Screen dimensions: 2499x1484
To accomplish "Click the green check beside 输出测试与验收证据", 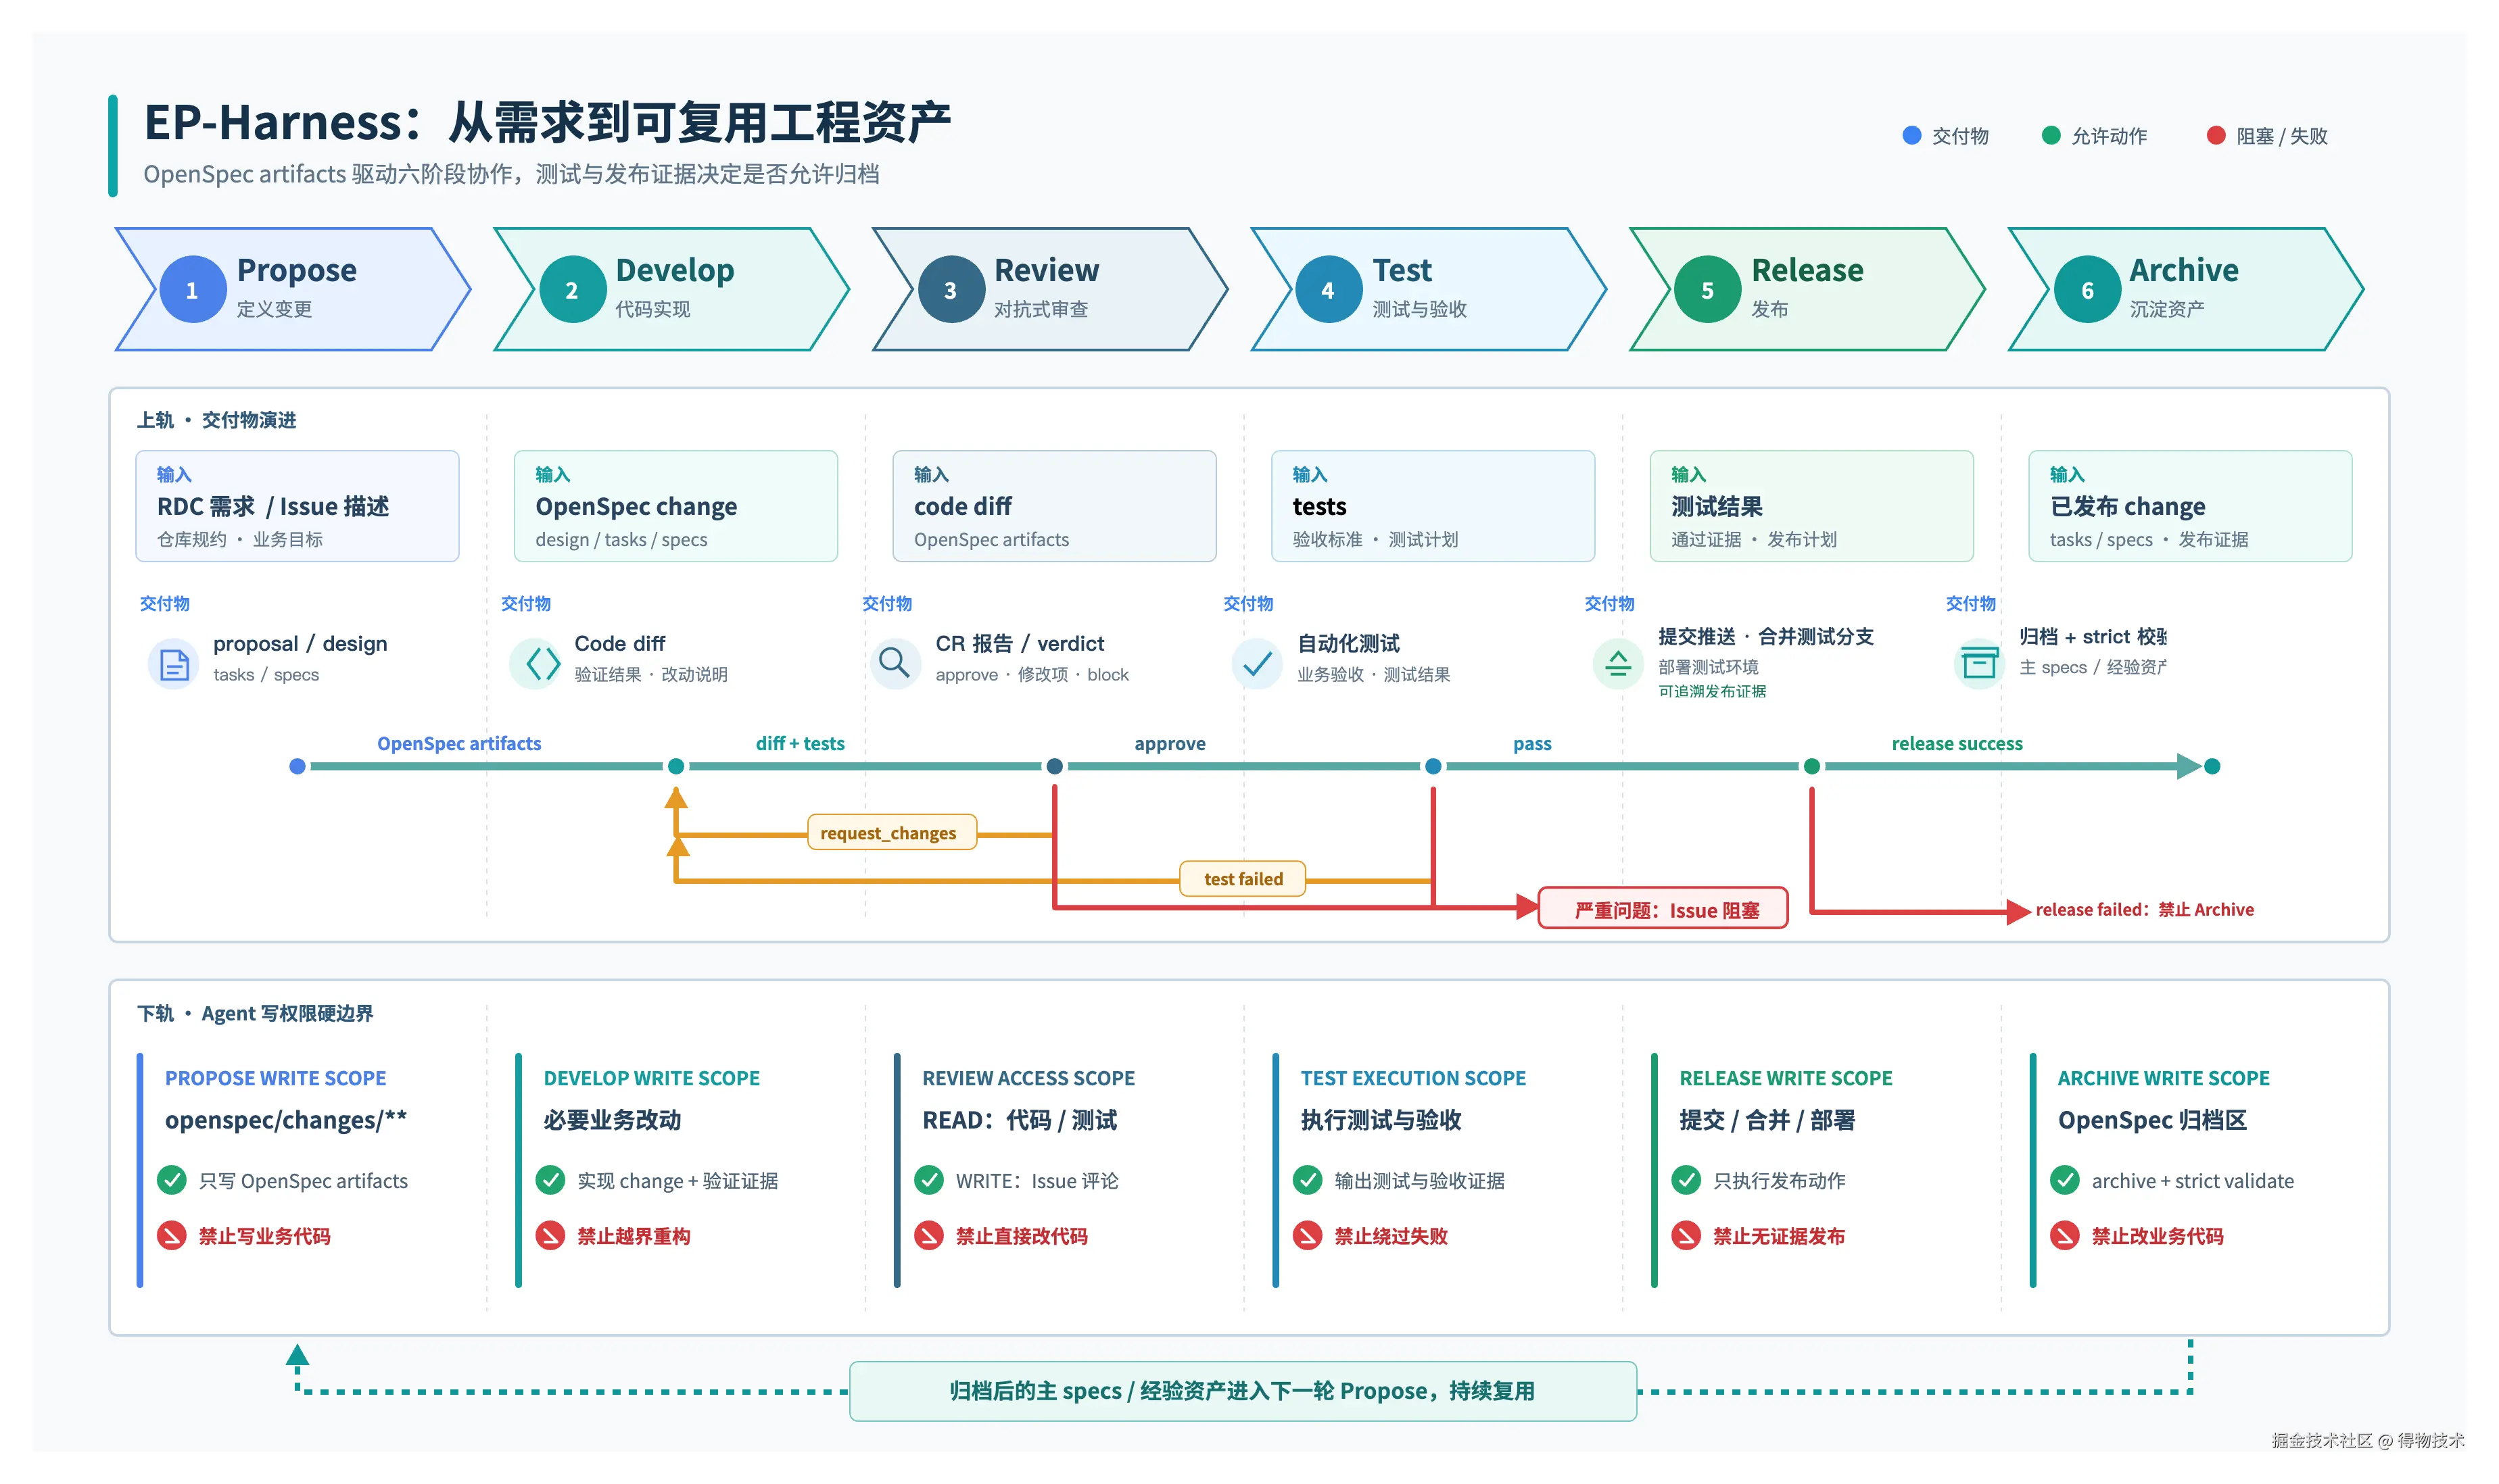I will coord(1308,1181).
